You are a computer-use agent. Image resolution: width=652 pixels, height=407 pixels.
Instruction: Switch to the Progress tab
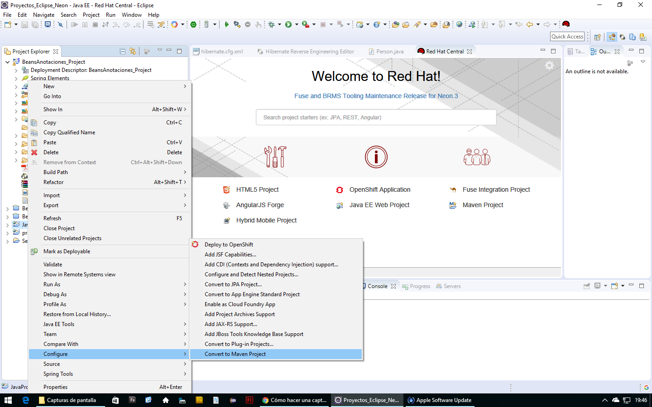pyautogui.click(x=416, y=286)
